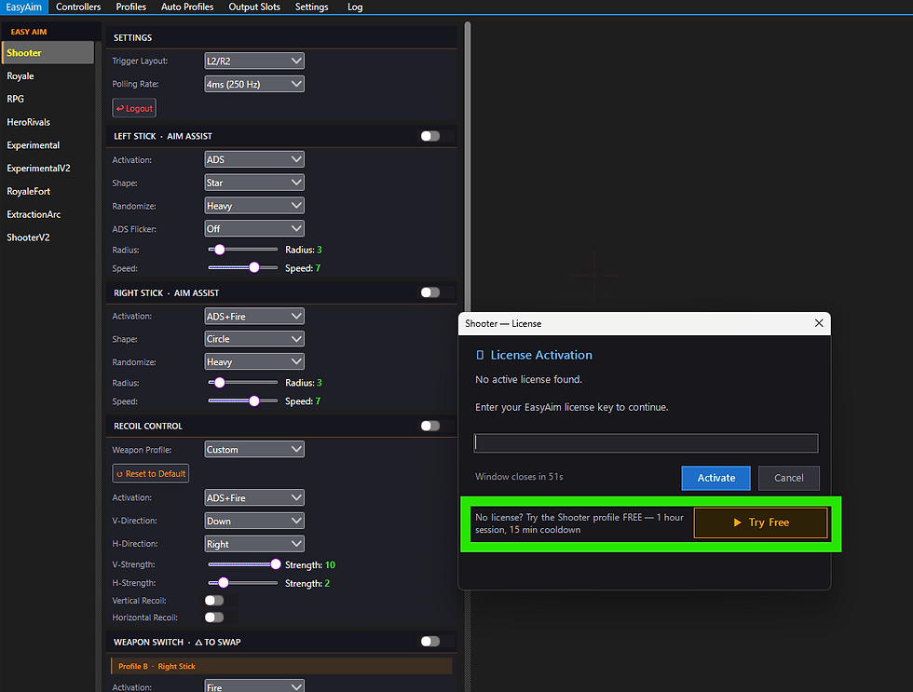Select the ExtractionArc profile
Screen dimensions: 913x692
tap(48, 214)
